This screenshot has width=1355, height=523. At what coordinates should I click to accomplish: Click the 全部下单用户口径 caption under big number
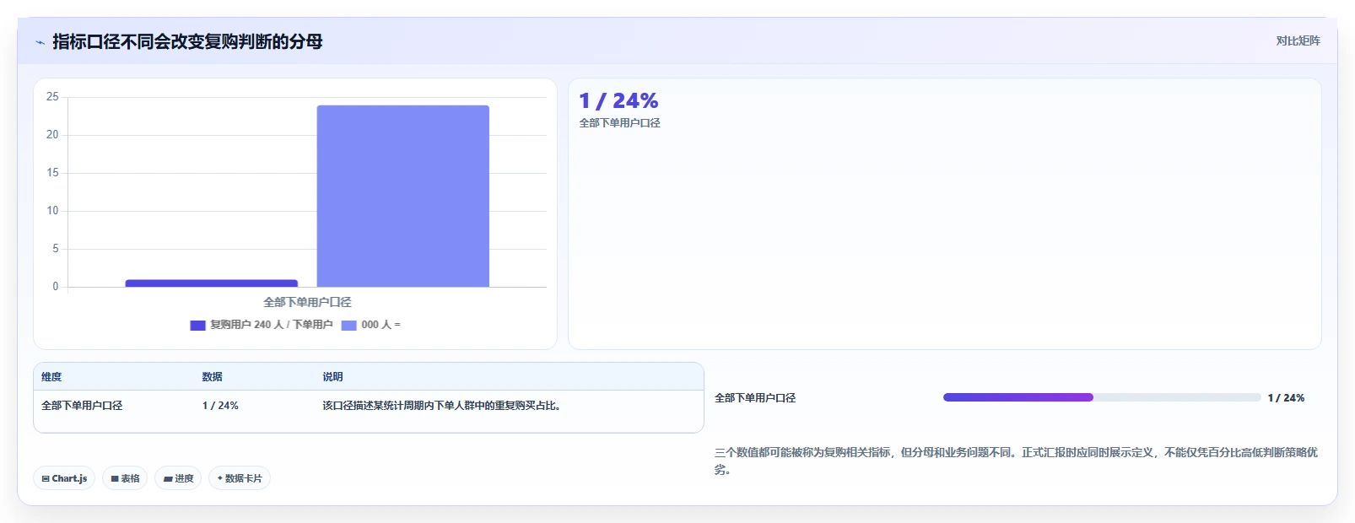click(x=619, y=123)
